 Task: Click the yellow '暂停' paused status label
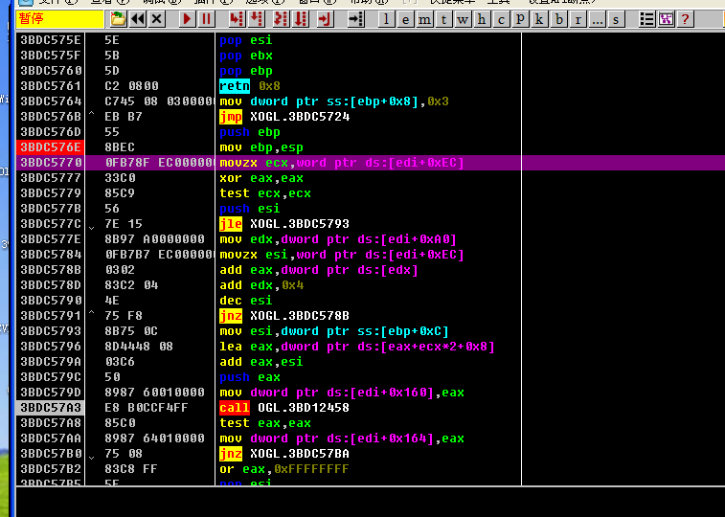pos(59,19)
